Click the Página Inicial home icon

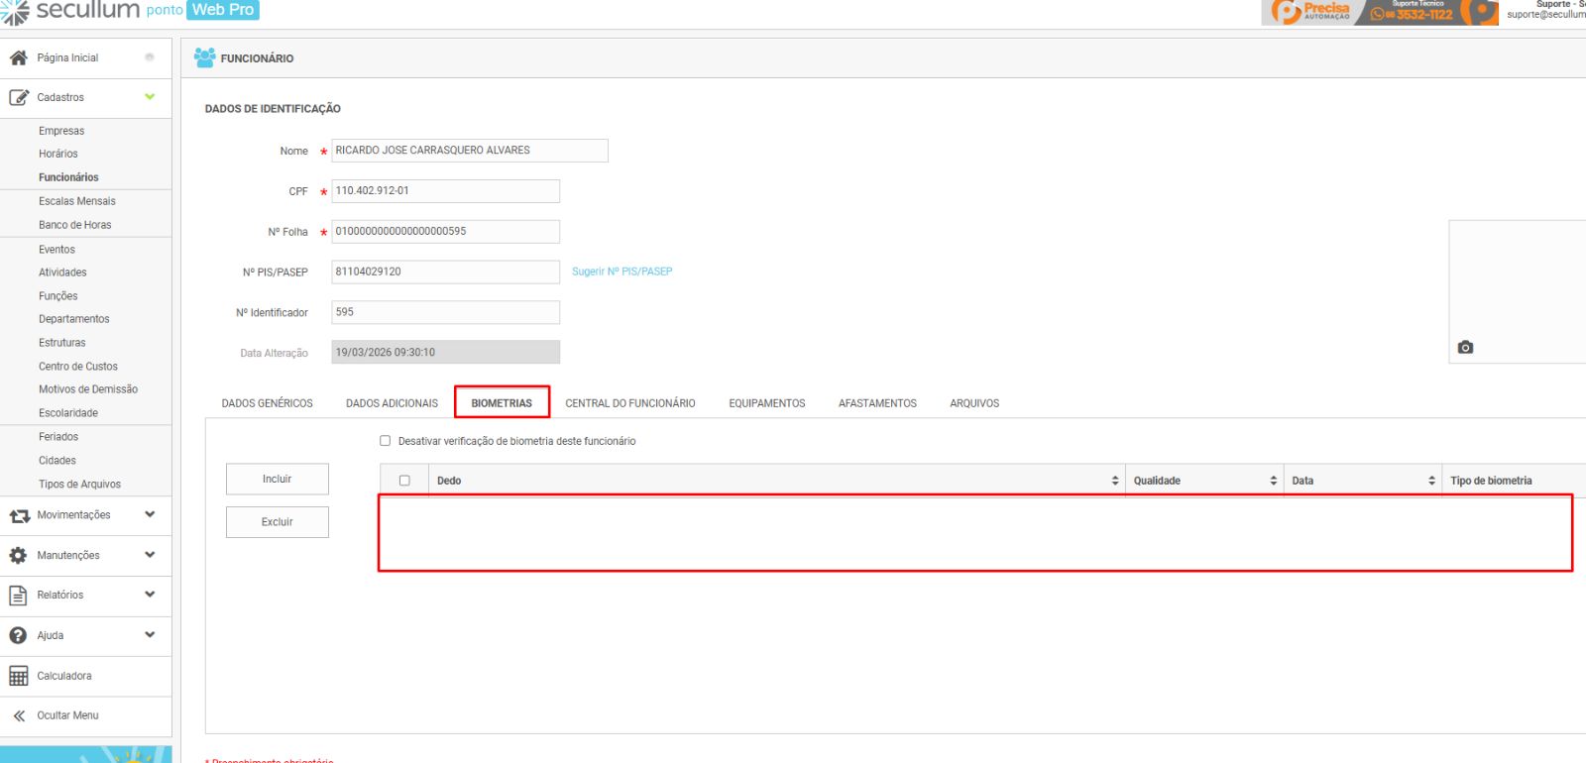pos(18,57)
